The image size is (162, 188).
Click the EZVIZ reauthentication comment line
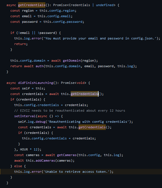click(70, 111)
